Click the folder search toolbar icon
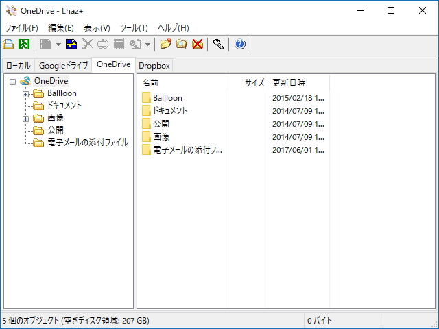 coord(182,44)
